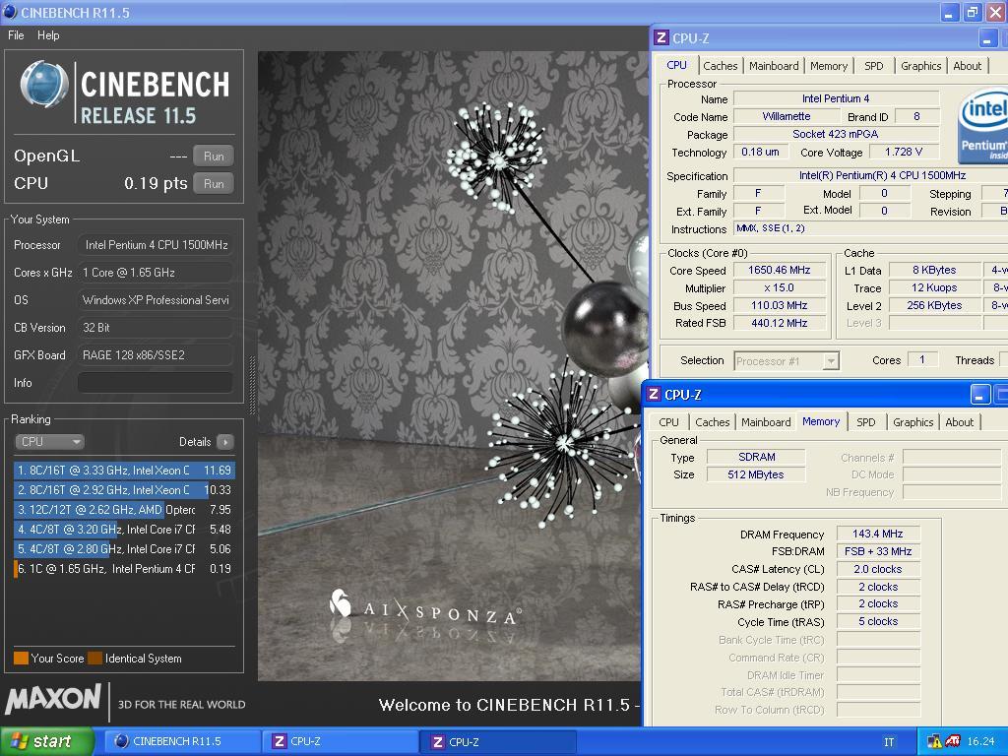This screenshot has width=1008, height=756.
Task: Click the IT language indicator in taskbar
Action: [x=889, y=742]
